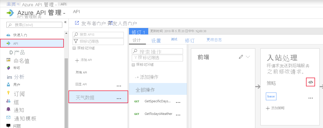Image resolution: width=323 pixels, height=128 pixels.
Task: Click the magnifier icon in 搜索 APIS box
Action: click(76, 34)
